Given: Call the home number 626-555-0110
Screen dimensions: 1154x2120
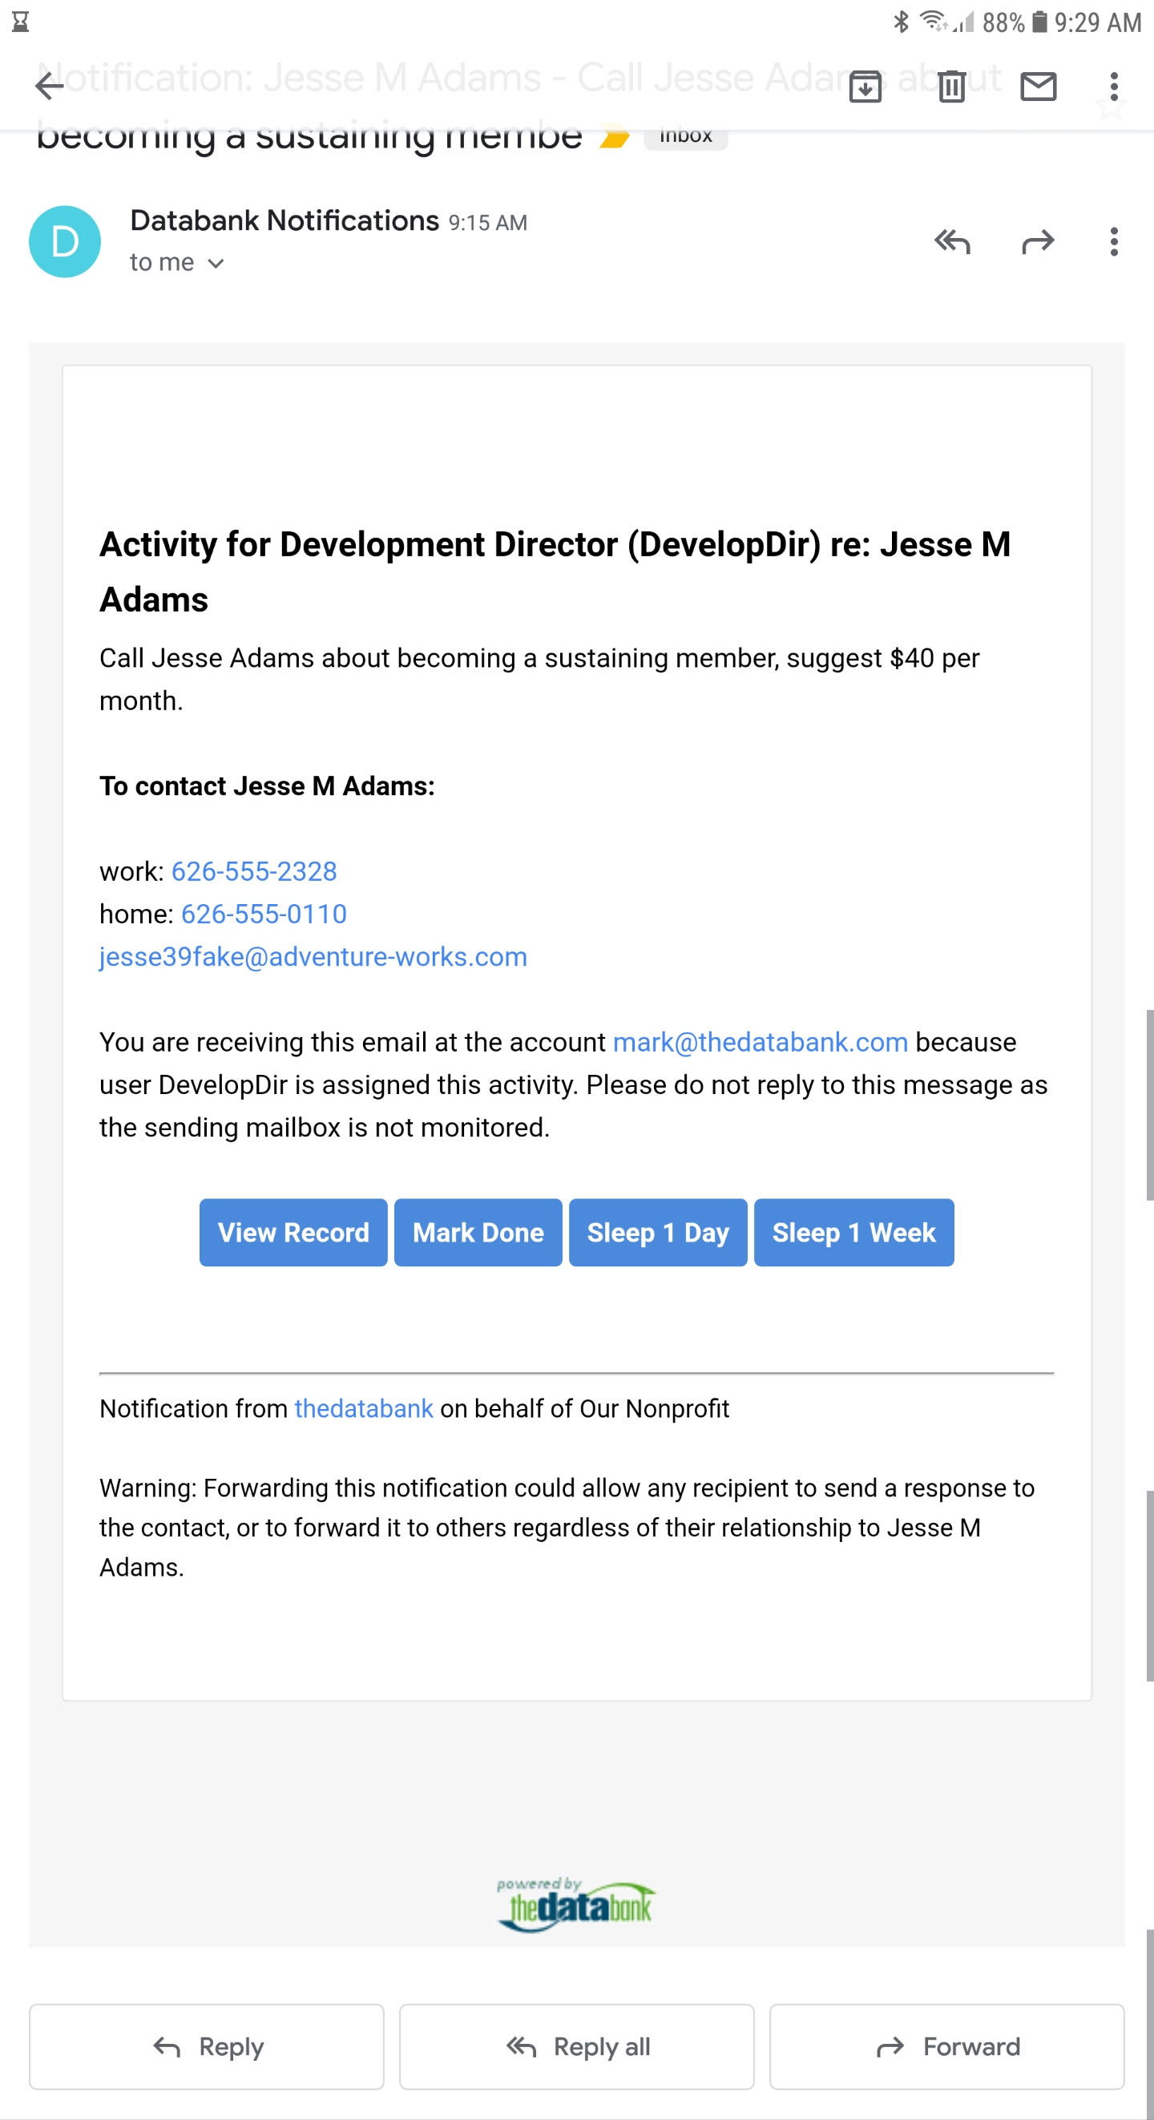Looking at the screenshot, I should click(x=264, y=914).
